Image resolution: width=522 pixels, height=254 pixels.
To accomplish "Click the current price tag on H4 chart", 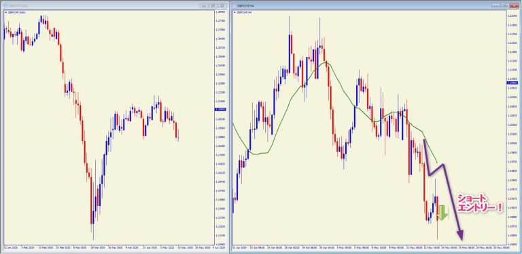I will click(x=511, y=82).
